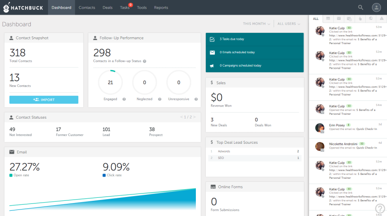Go to next page of Contact Statuses

[x=195, y=117]
